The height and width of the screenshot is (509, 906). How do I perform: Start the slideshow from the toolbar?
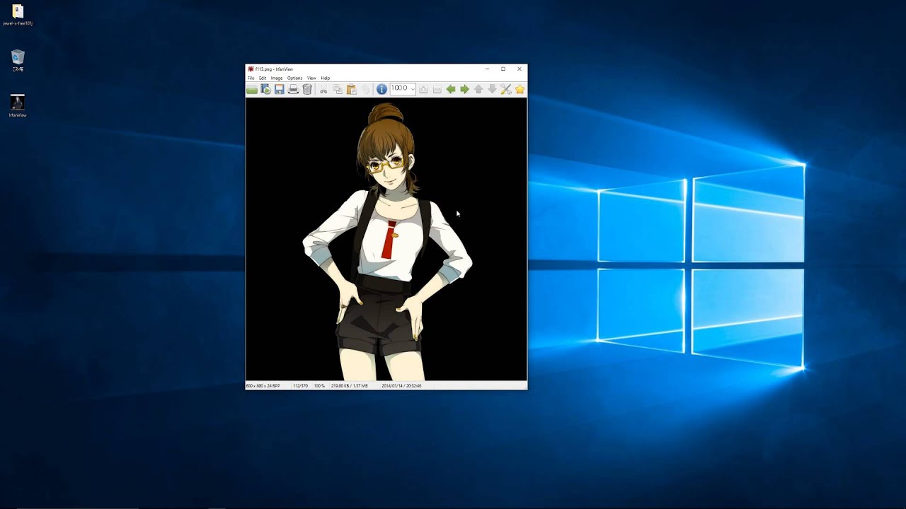[265, 89]
